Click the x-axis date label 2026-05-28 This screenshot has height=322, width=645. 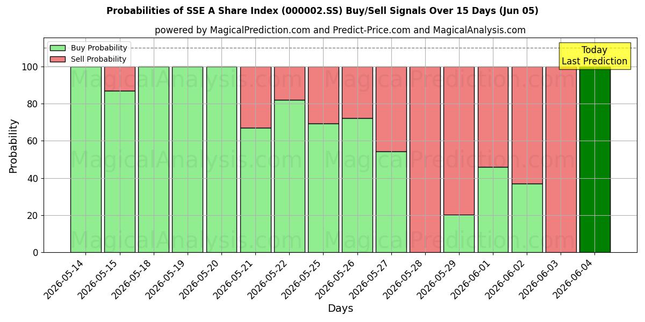pyautogui.click(x=404, y=278)
